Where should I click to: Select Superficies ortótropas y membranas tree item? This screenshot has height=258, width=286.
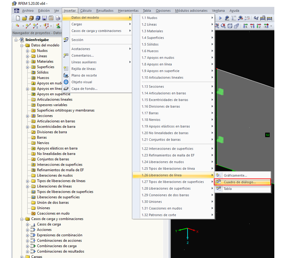tap(65, 110)
